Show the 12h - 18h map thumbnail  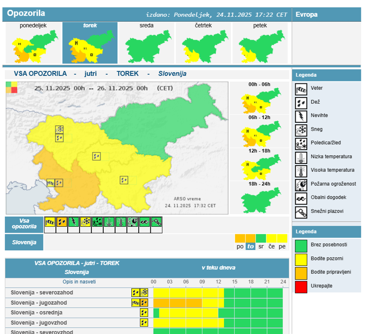(x=259, y=164)
